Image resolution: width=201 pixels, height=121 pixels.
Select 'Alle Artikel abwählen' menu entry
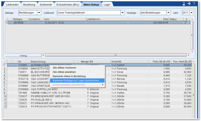pos(64,72)
